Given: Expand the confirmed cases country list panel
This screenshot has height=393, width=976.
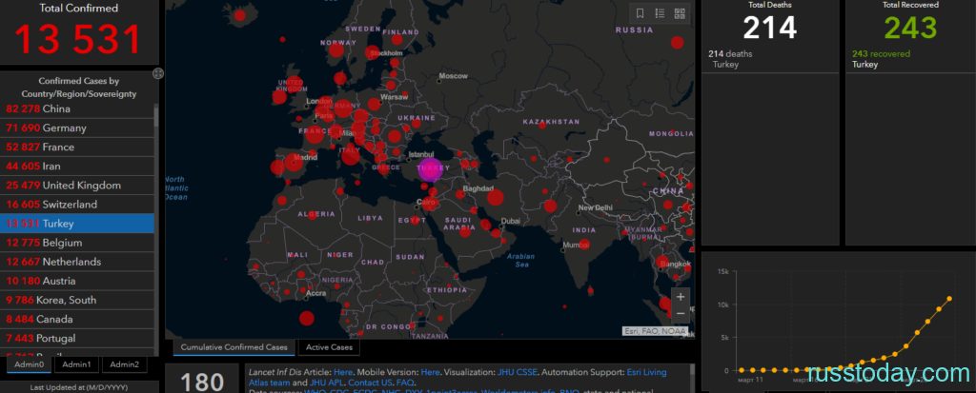Looking at the screenshot, I should pyautogui.click(x=158, y=74).
